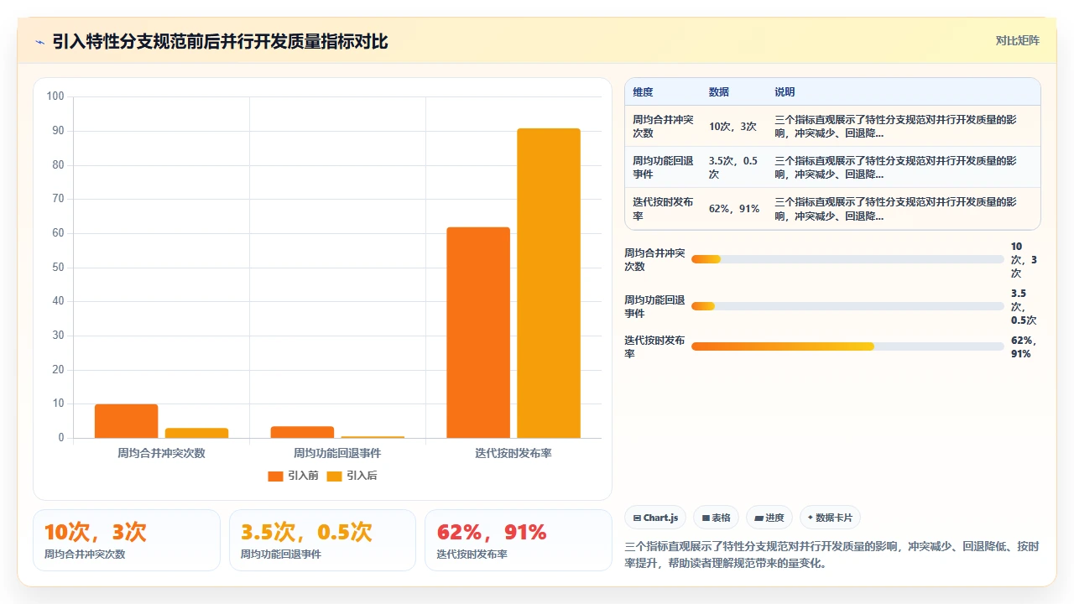Click the 3.5次，0.5次 data card
The image size is (1074, 604).
(x=322, y=540)
